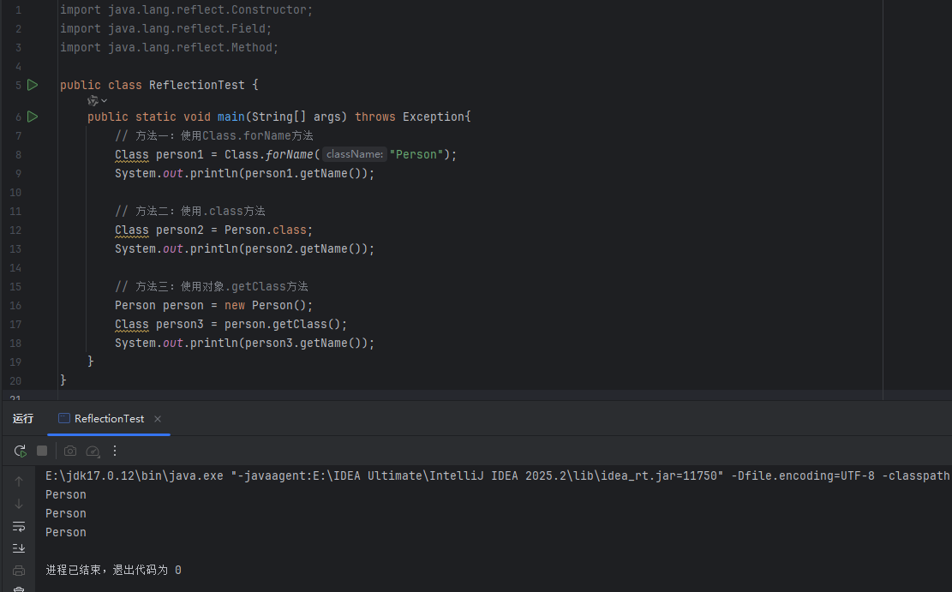Click the print console output icon
This screenshot has height=592, width=952.
[x=19, y=571]
